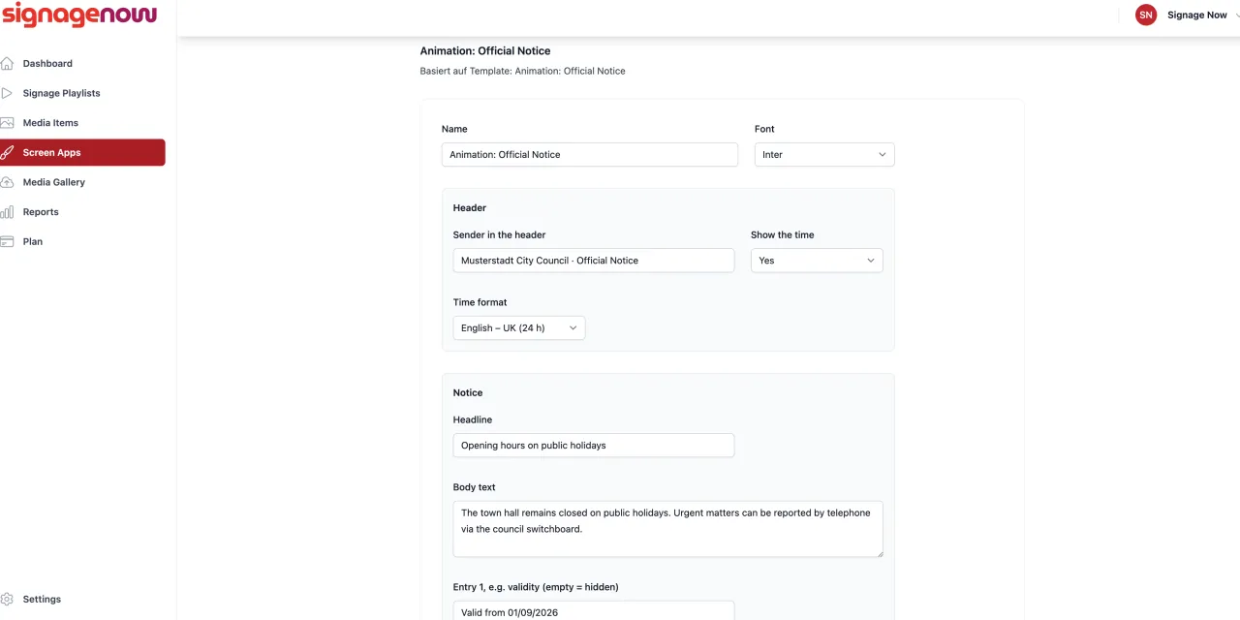Click the Settings gear icon
This screenshot has width=1240, height=620.
tap(7, 599)
